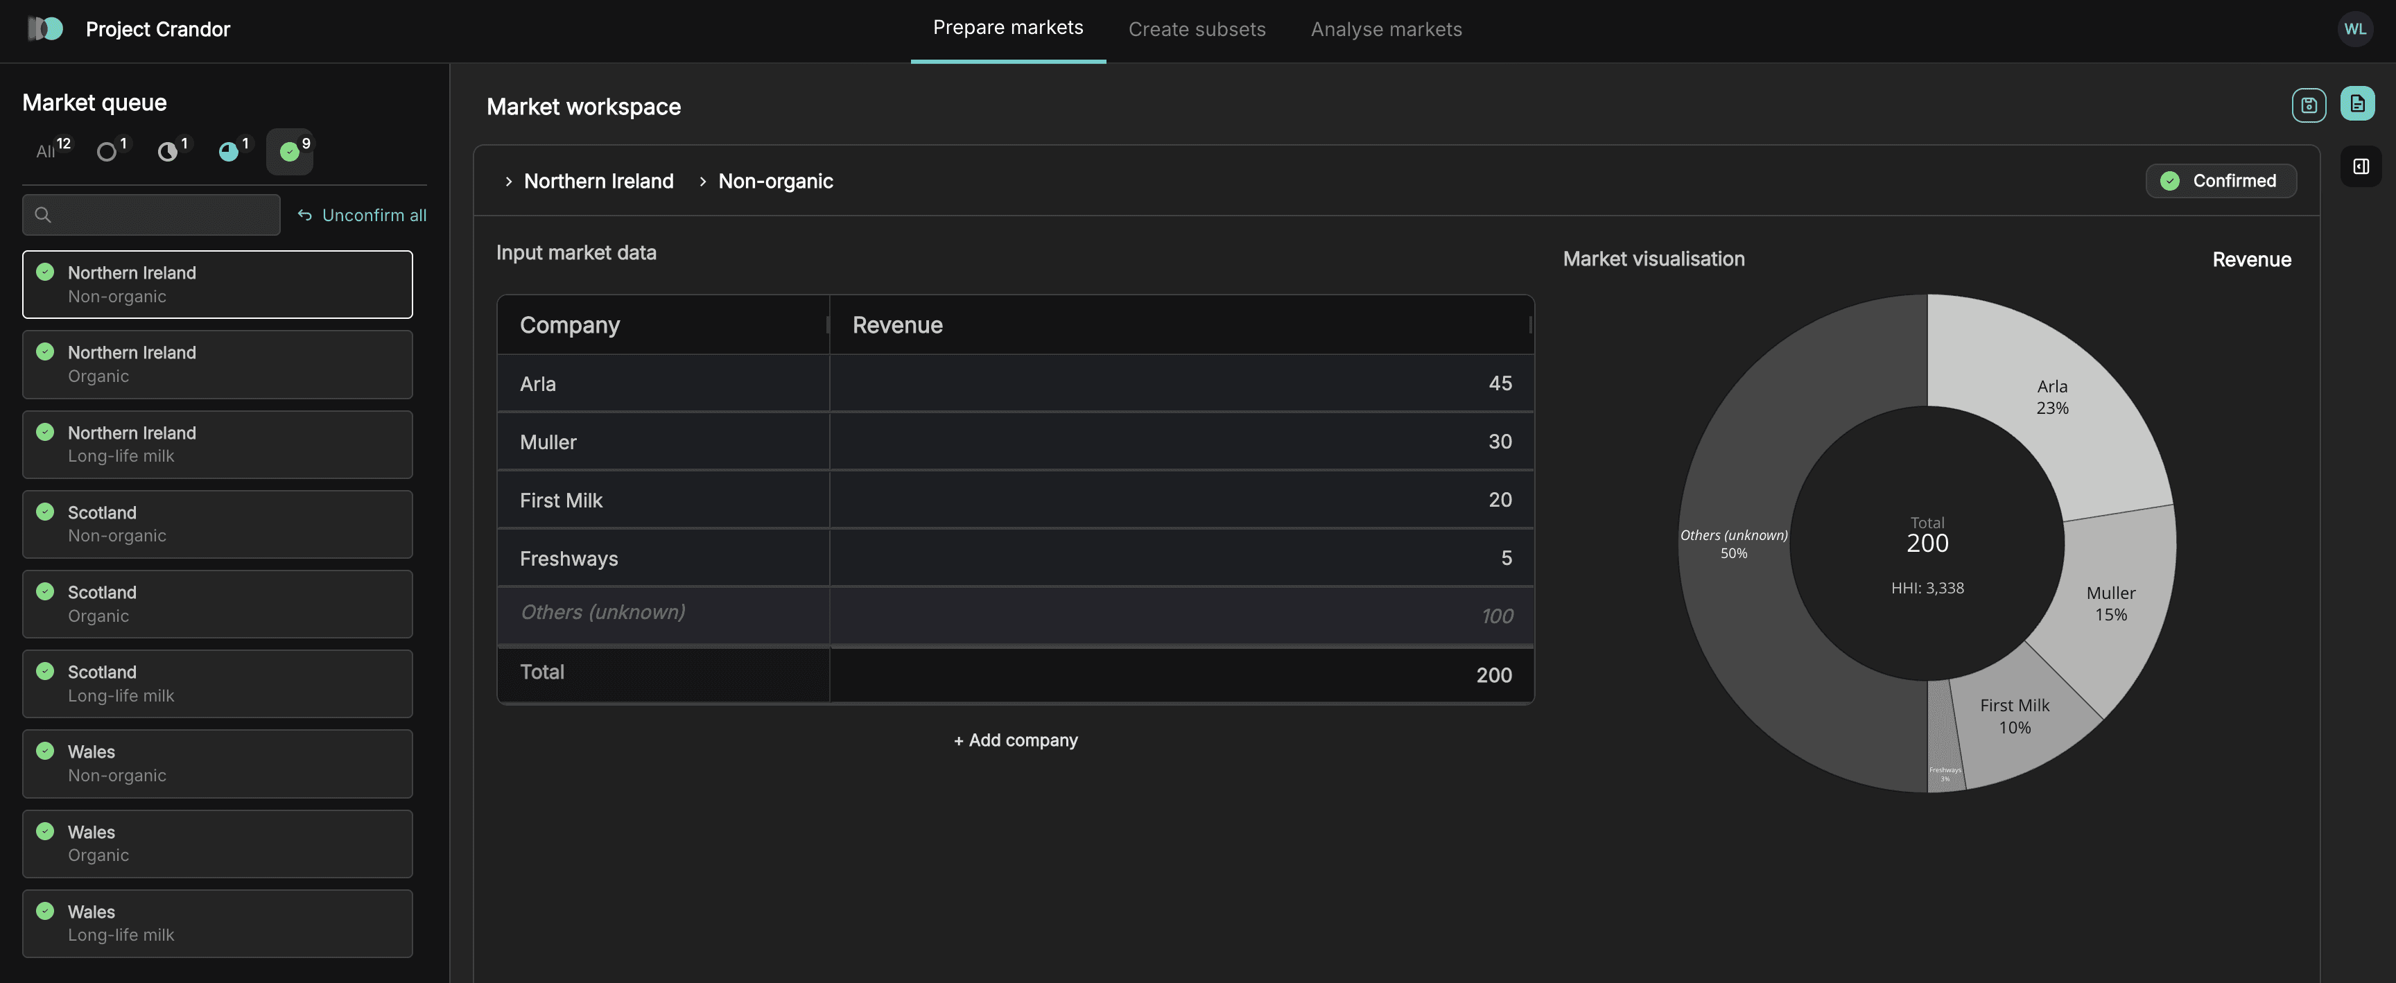This screenshot has height=983, width=2396.
Task: Click Unconfirm all link
Action: pyautogui.click(x=362, y=215)
